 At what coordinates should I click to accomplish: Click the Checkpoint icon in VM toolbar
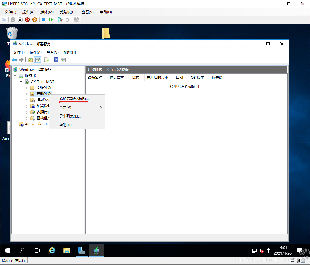(x=60, y=20)
